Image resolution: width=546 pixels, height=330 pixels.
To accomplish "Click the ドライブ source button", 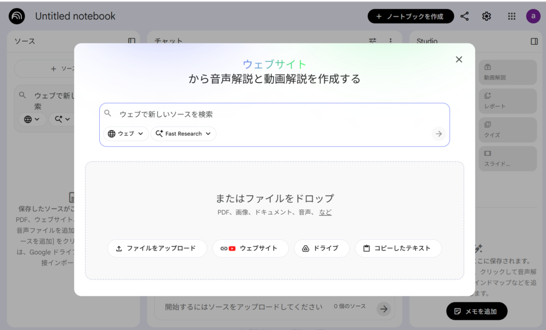I will pos(322,248).
